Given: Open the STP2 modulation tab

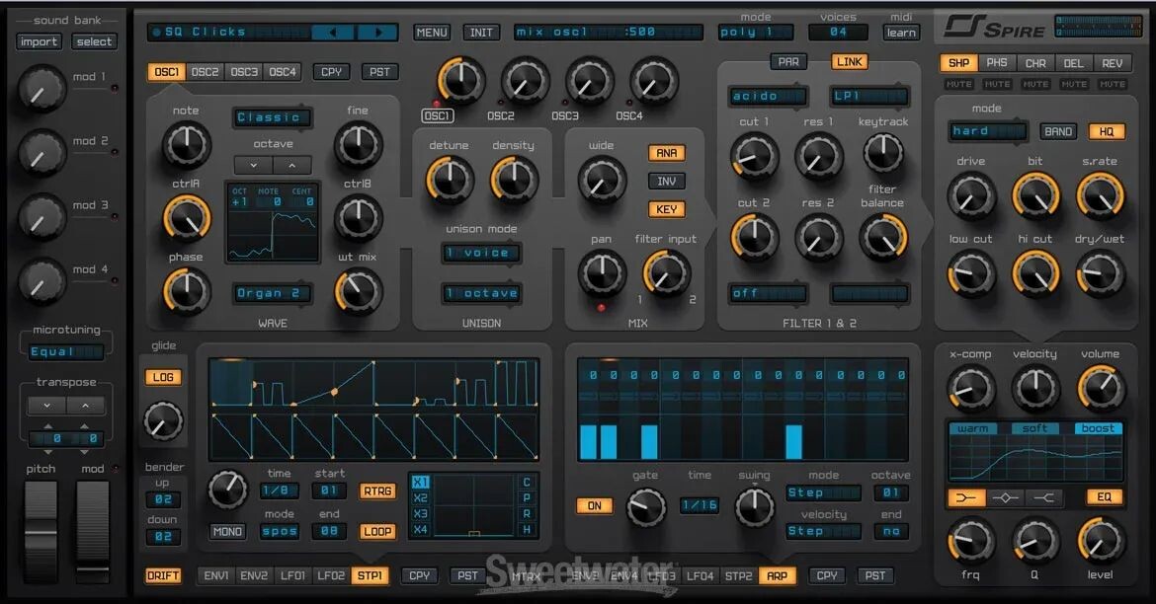Looking at the screenshot, I should [x=738, y=576].
